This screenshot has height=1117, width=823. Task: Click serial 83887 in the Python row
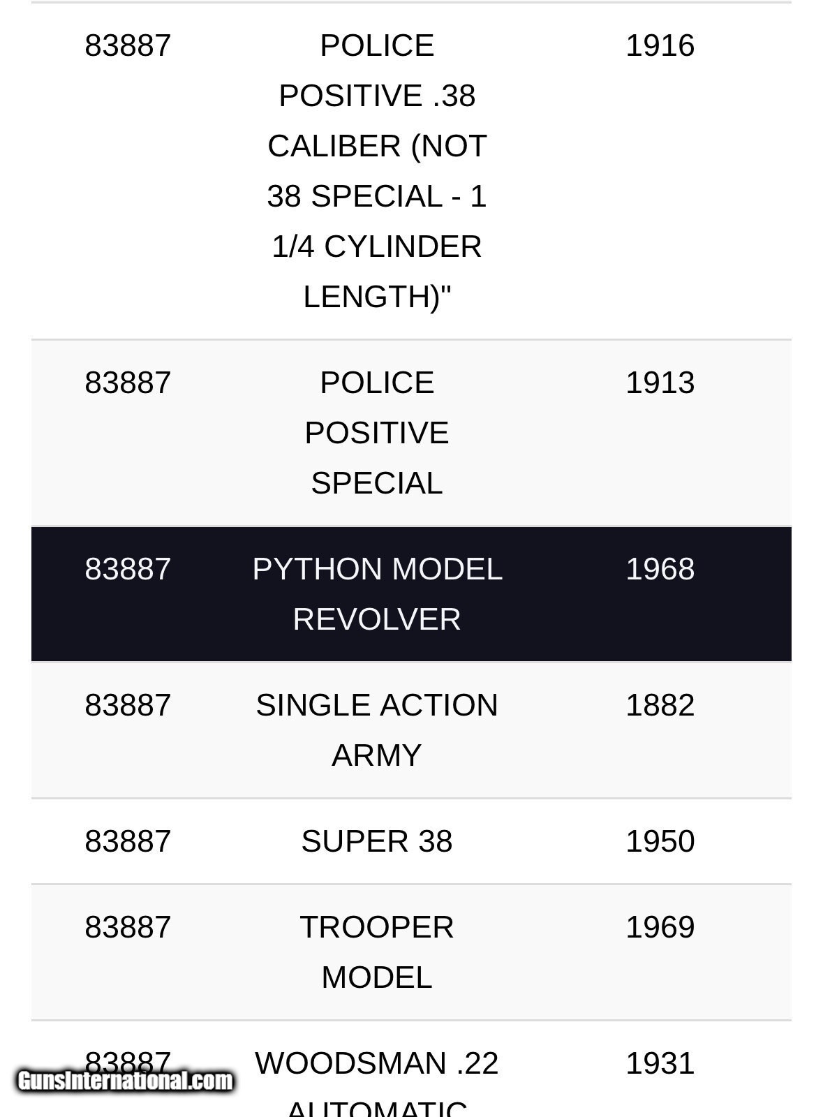click(x=128, y=570)
